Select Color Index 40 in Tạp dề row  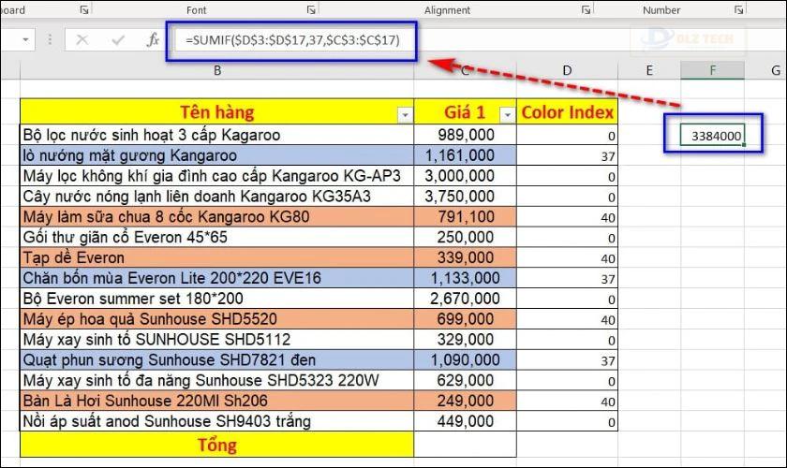click(x=567, y=257)
